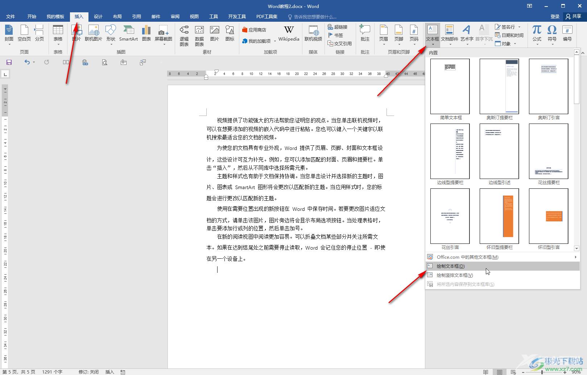Insert a chart (图表)
Screen dimensions: 587x375
pyautogui.click(x=146, y=33)
